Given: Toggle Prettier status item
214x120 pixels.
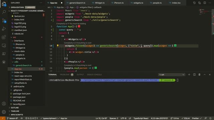Looking at the screenshot, I should [x=197, y=118].
